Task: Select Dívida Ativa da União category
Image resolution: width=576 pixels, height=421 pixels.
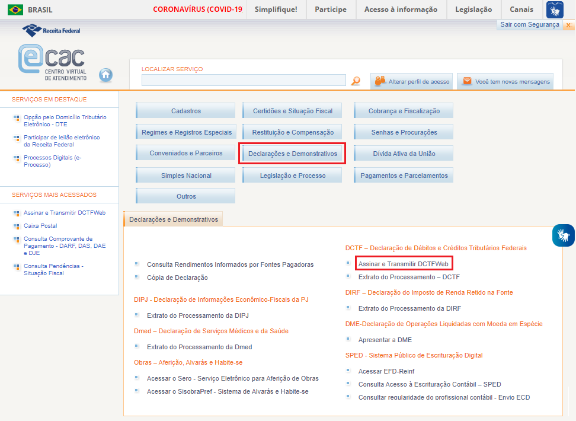Action: pyautogui.click(x=404, y=154)
